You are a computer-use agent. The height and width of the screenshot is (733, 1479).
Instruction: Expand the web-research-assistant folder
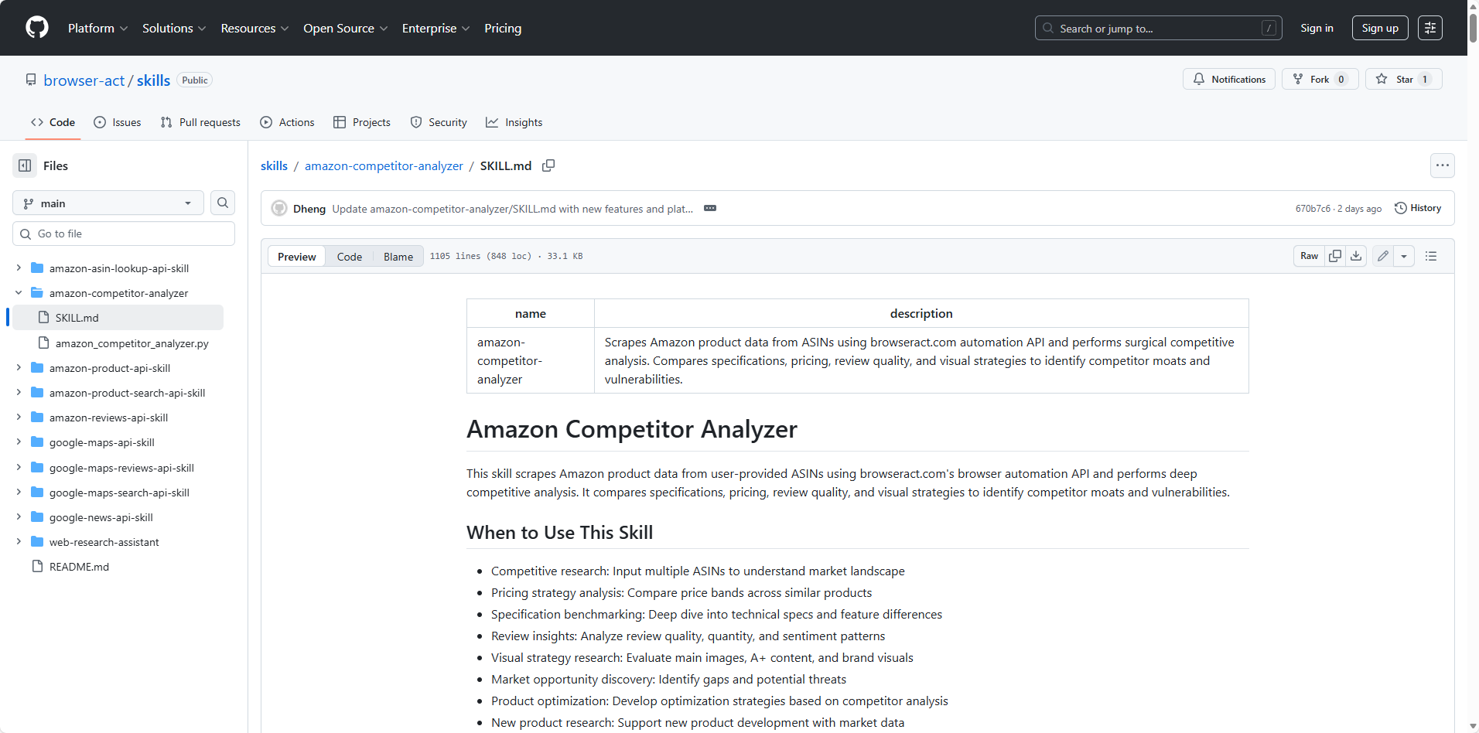(x=18, y=542)
